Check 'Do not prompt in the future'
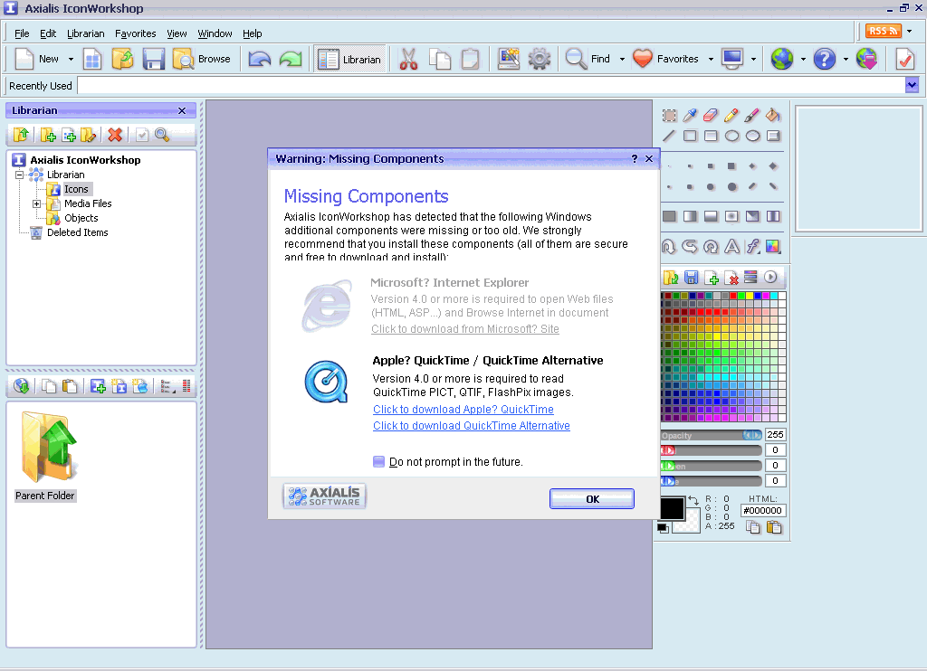 pyautogui.click(x=379, y=462)
